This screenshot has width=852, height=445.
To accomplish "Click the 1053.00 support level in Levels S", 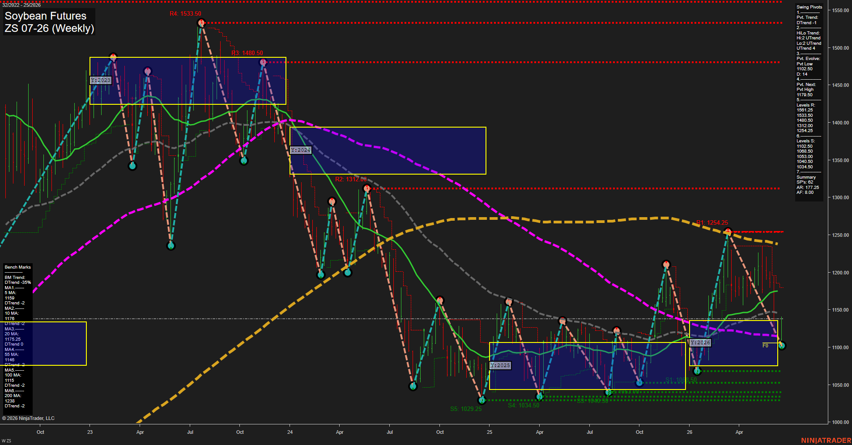I will click(805, 157).
